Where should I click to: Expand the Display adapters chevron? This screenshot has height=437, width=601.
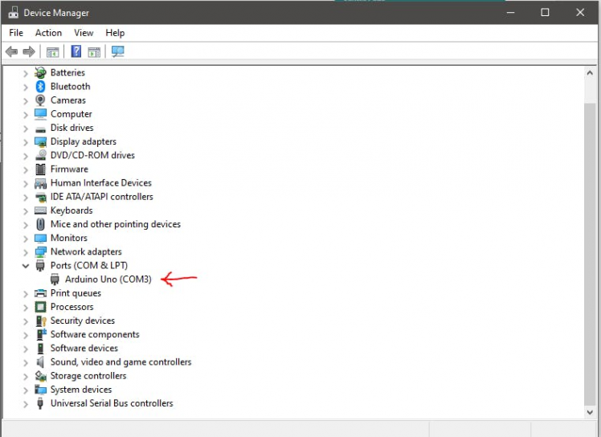point(26,142)
